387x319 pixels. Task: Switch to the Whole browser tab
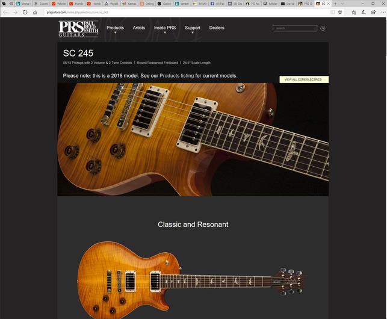point(60,4)
